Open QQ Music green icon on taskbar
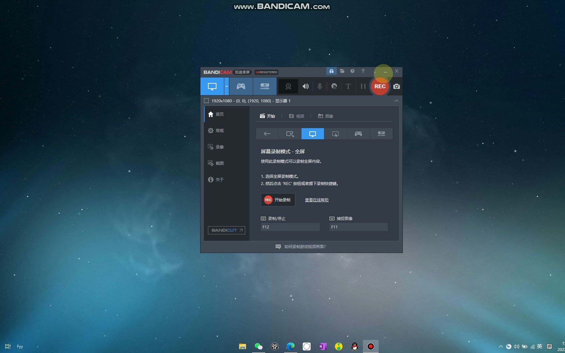 pos(338,346)
